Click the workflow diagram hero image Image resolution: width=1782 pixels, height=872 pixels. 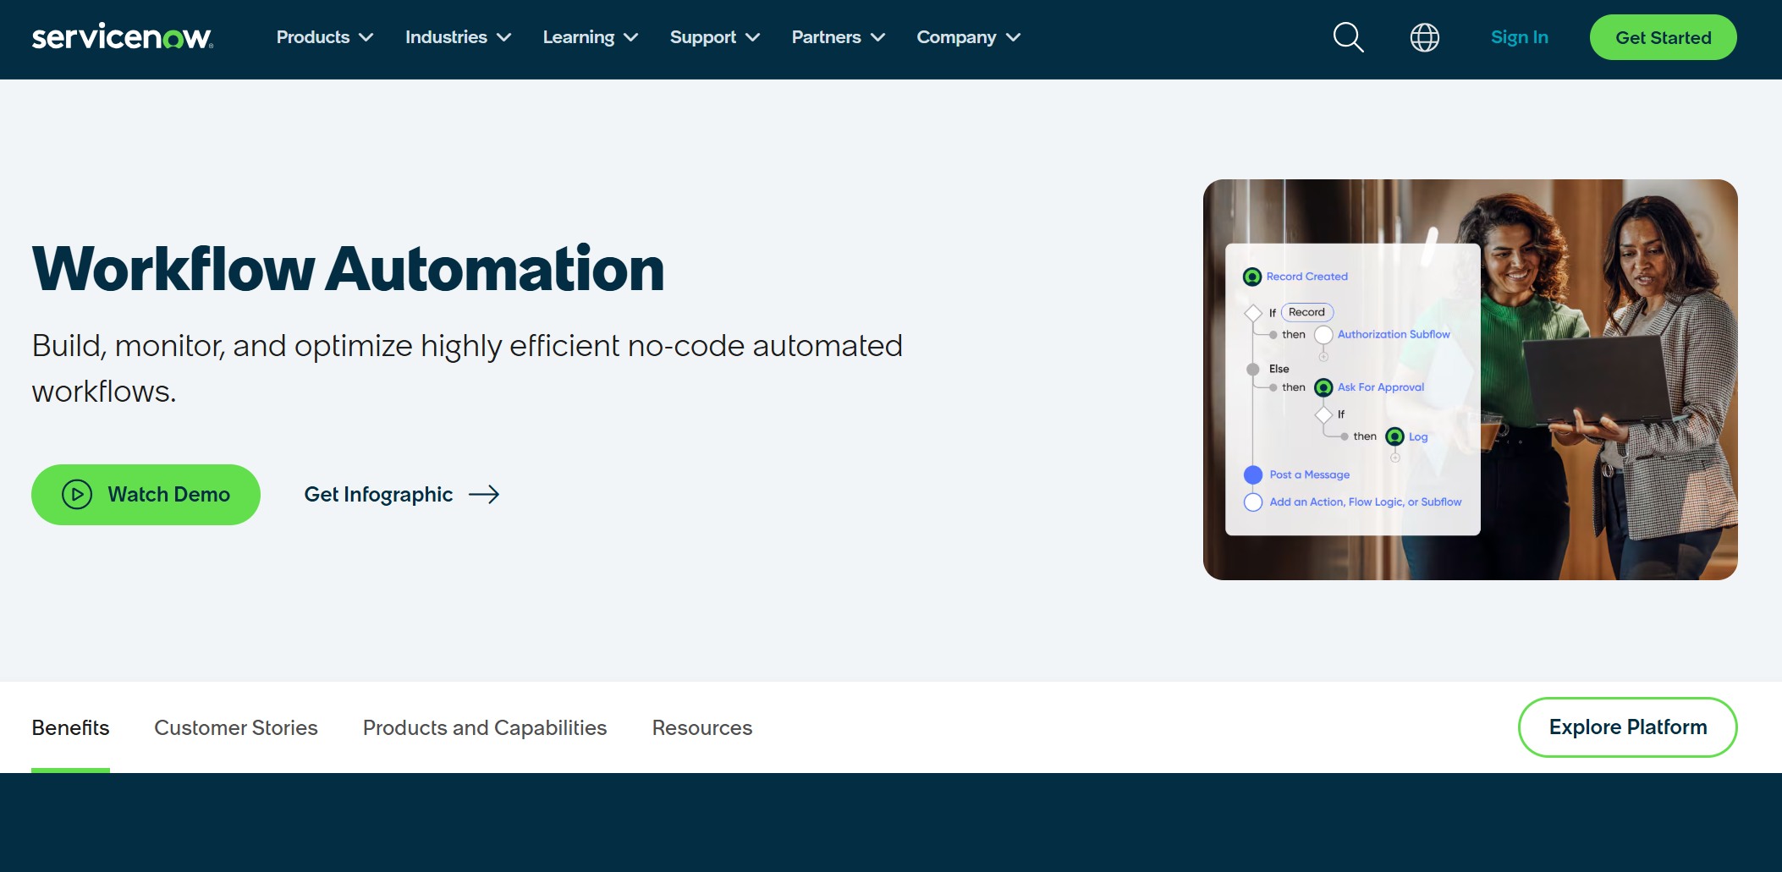click(1469, 380)
